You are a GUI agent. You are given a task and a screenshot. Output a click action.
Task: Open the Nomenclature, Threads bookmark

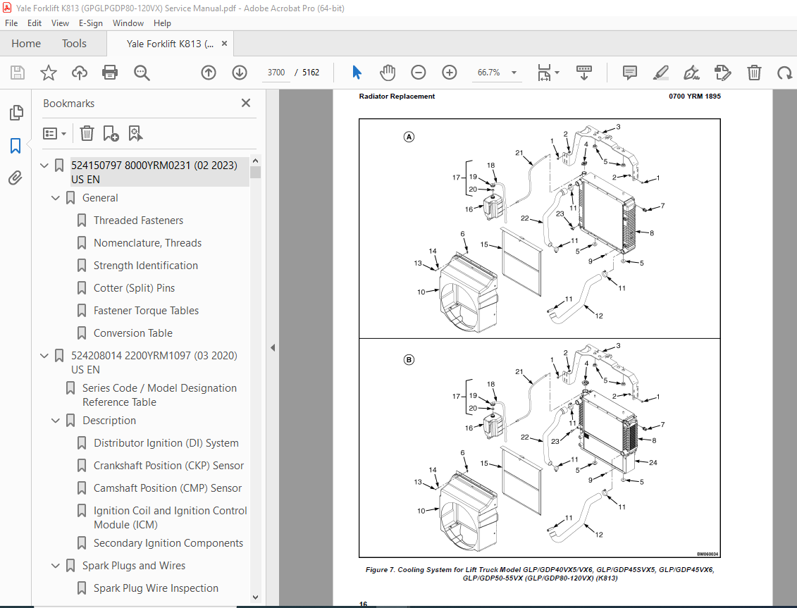tap(147, 243)
